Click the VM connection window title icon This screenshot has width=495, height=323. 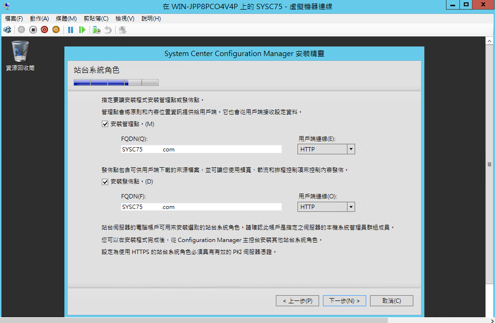[6, 6]
